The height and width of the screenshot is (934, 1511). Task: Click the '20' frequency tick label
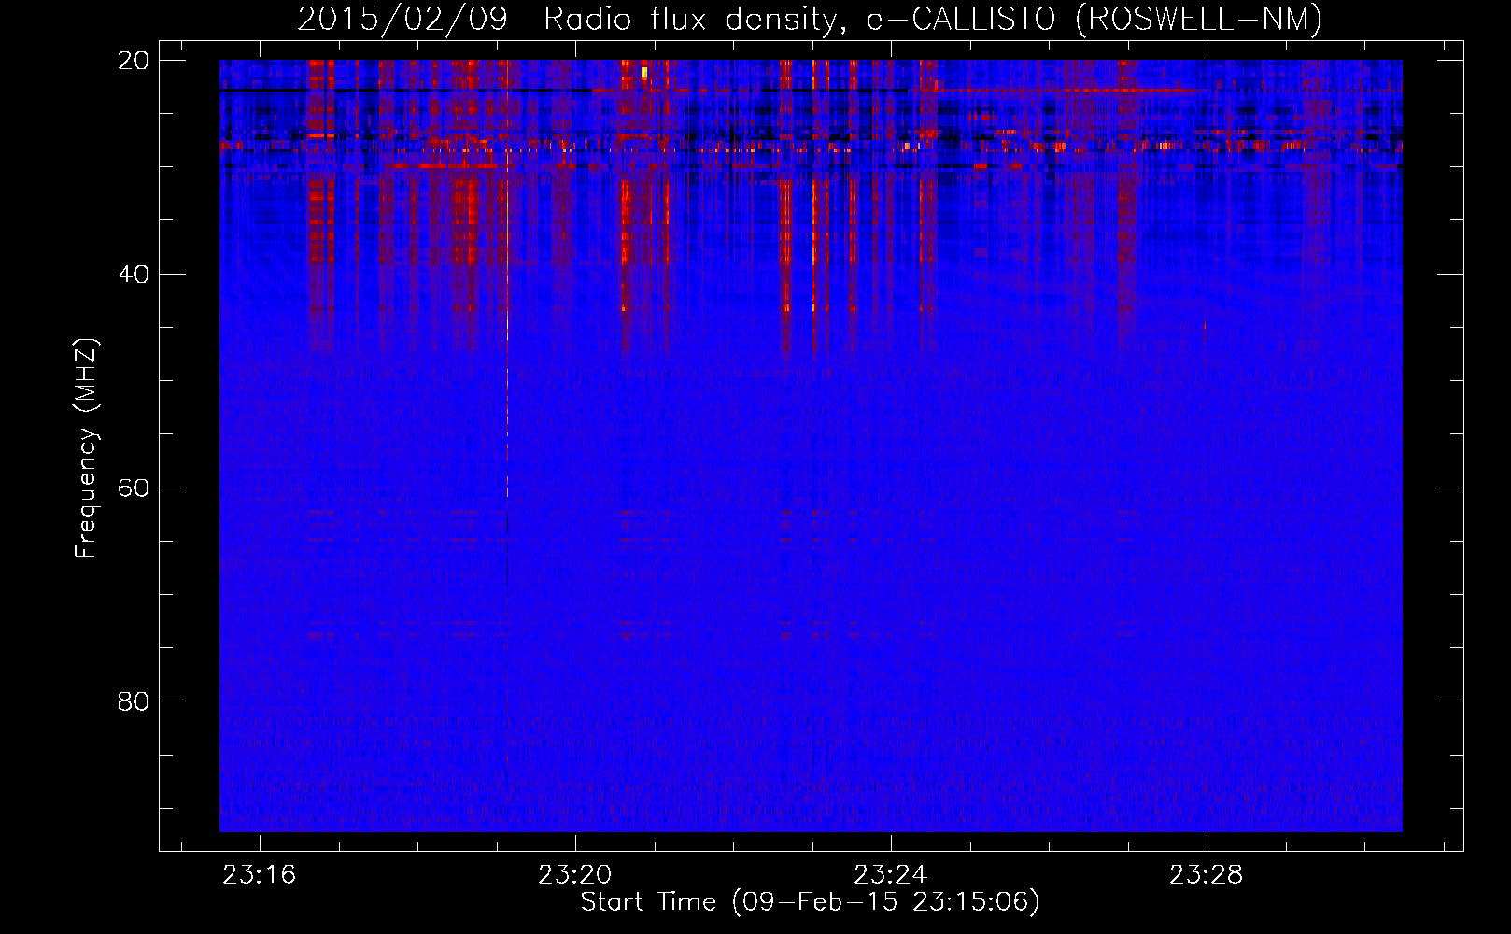click(x=134, y=61)
